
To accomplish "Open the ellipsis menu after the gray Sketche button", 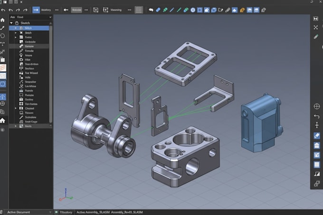I will click(86, 10).
